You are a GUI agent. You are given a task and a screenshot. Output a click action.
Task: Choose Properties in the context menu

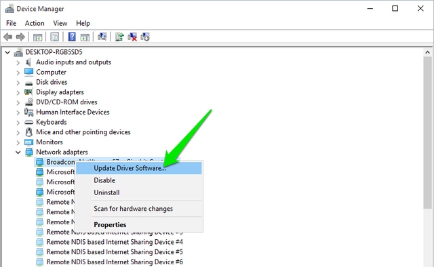(138, 225)
